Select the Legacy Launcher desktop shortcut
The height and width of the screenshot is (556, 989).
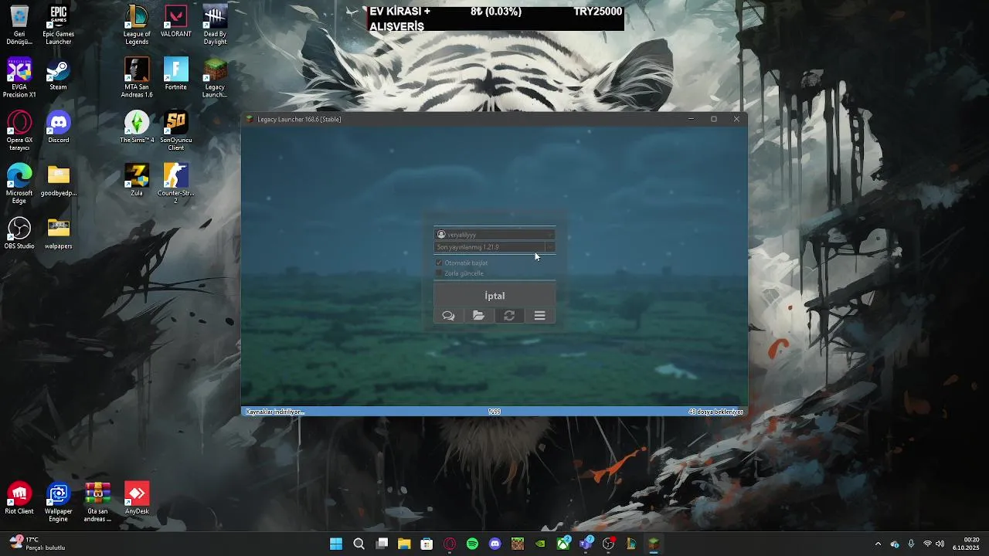pyautogui.click(x=215, y=79)
